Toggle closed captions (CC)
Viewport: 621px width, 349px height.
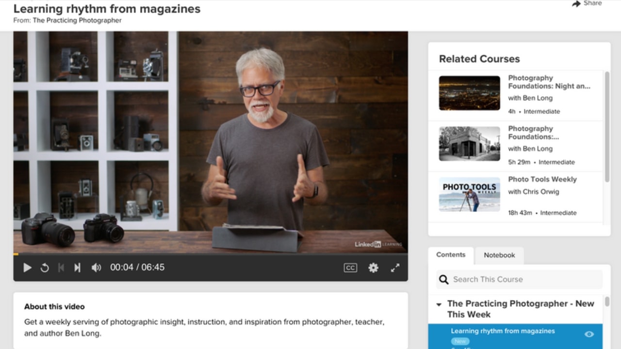(x=350, y=268)
